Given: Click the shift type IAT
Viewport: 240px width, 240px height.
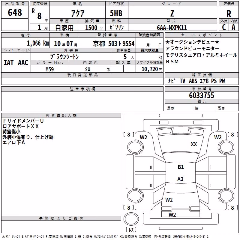Looking at the screenshot, I should [9, 63].
